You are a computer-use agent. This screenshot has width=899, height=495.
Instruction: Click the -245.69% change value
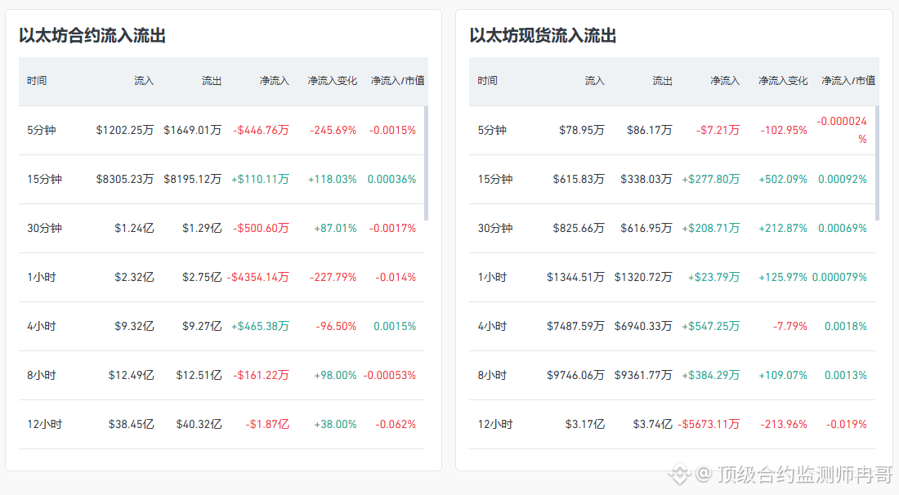pyautogui.click(x=333, y=130)
